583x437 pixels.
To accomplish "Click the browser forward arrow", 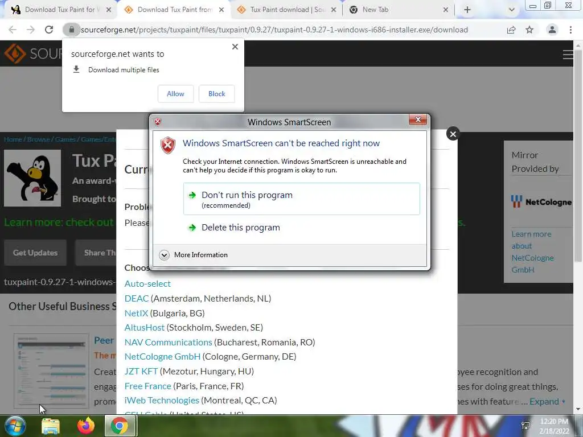I will click(31, 30).
